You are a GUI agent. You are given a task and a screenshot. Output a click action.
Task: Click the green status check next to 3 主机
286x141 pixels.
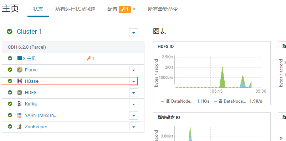click(10, 58)
